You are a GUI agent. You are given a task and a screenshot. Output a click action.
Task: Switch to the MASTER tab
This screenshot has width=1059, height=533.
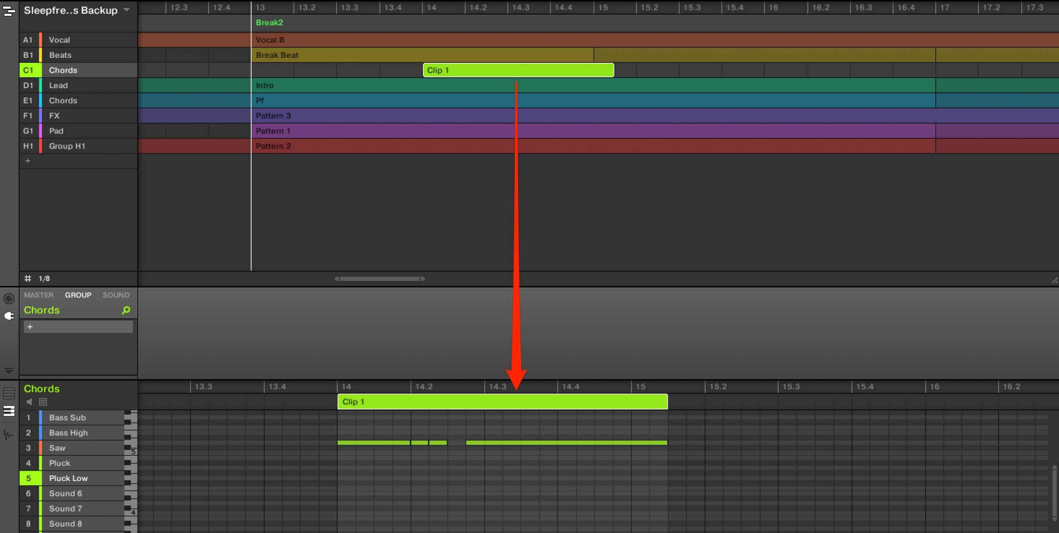pyautogui.click(x=38, y=295)
